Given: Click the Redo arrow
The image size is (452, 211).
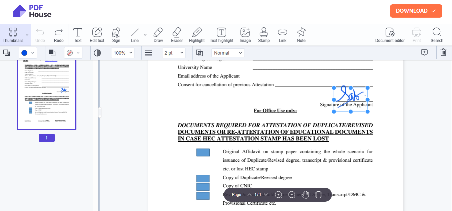Looking at the screenshot, I should [x=59, y=35].
